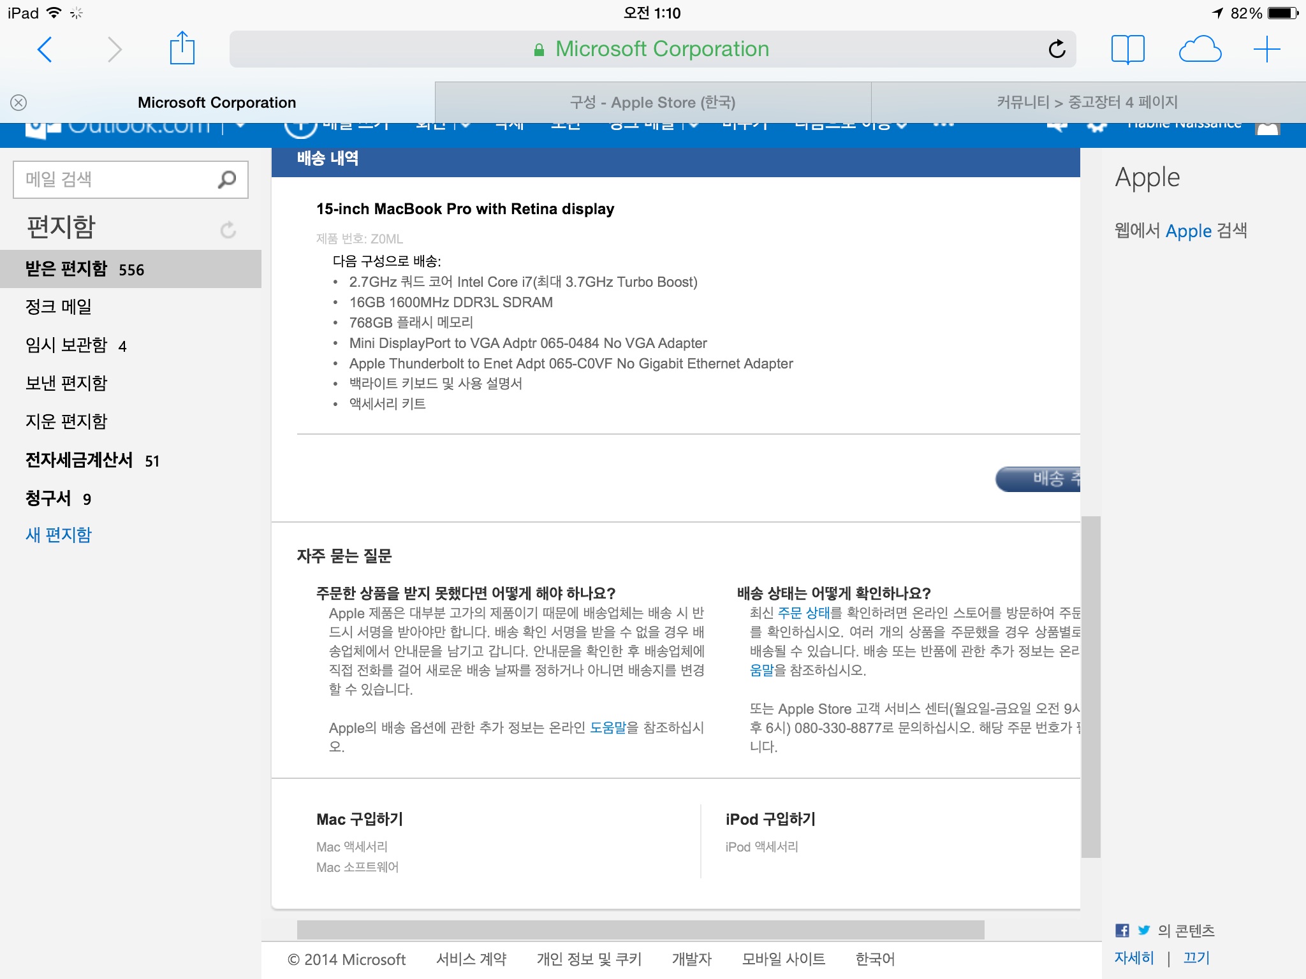1306x979 pixels.
Task: Open the Safari bookmarks book icon
Action: [x=1127, y=49]
